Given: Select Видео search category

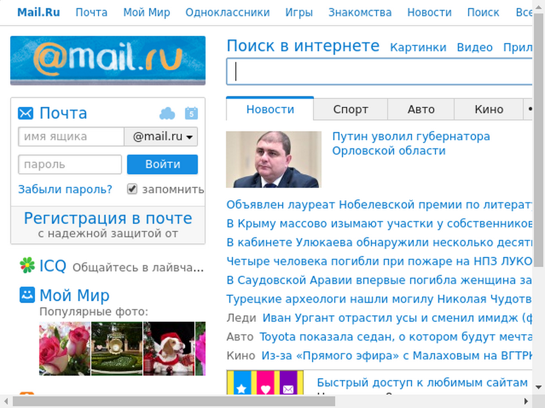Looking at the screenshot, I should point(475,47).
